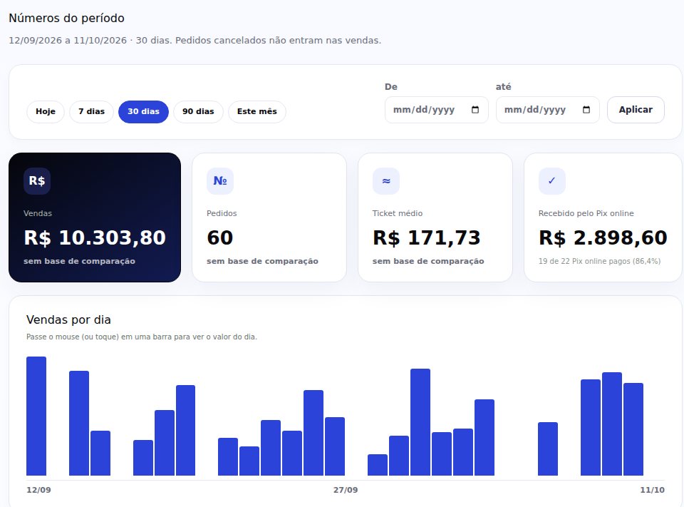Click 'sem base de comparação' under Ticket médio

428,261
